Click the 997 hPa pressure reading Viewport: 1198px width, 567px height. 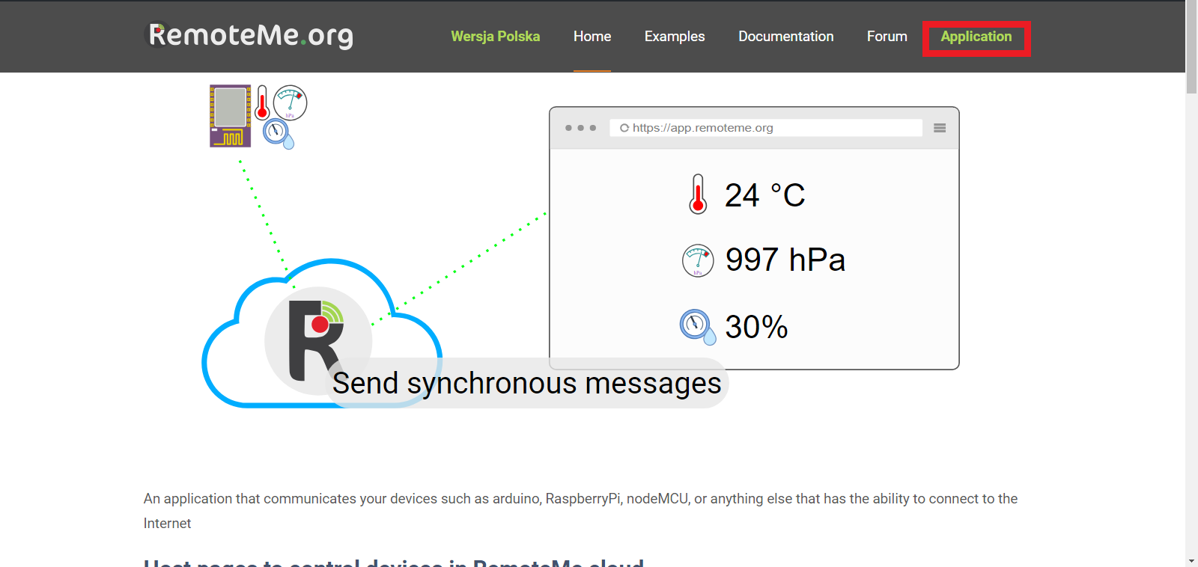785,260
